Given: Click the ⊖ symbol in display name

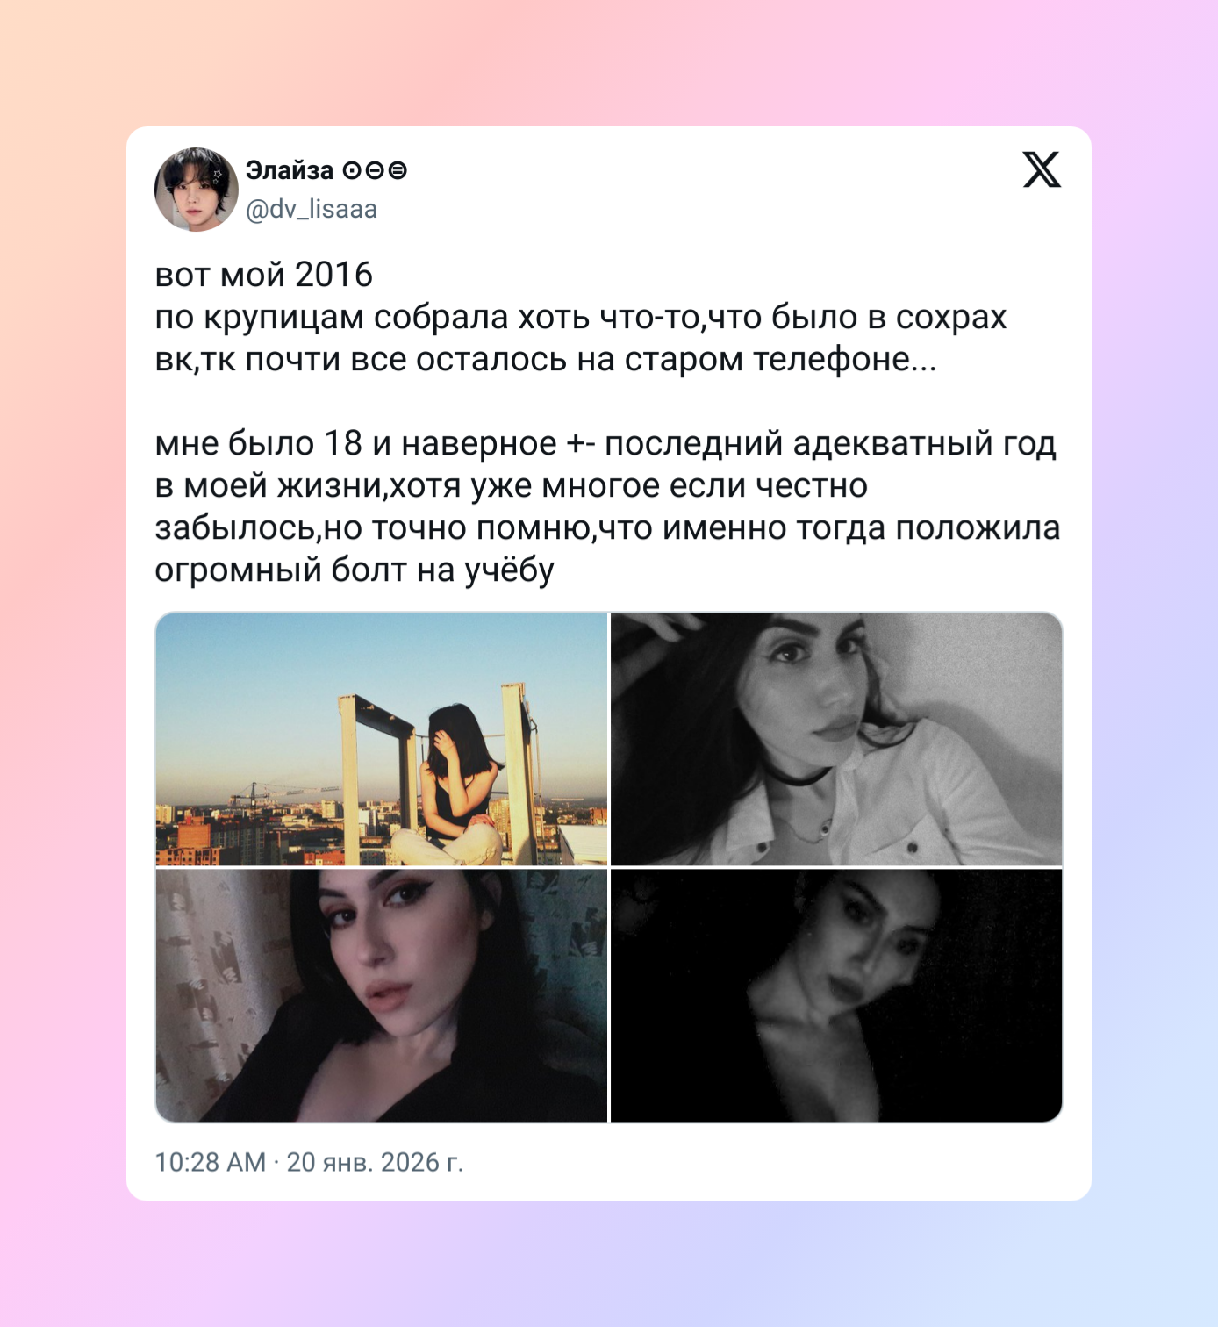Looking at the screenshot, I should click(374, 170).
